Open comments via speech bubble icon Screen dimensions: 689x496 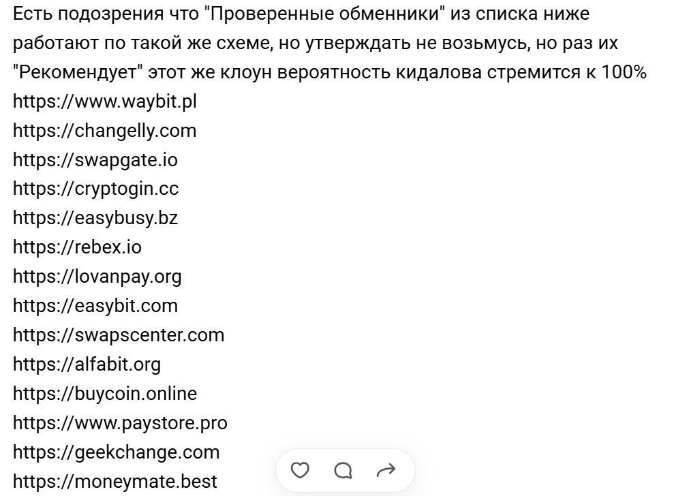click(343, 471)
